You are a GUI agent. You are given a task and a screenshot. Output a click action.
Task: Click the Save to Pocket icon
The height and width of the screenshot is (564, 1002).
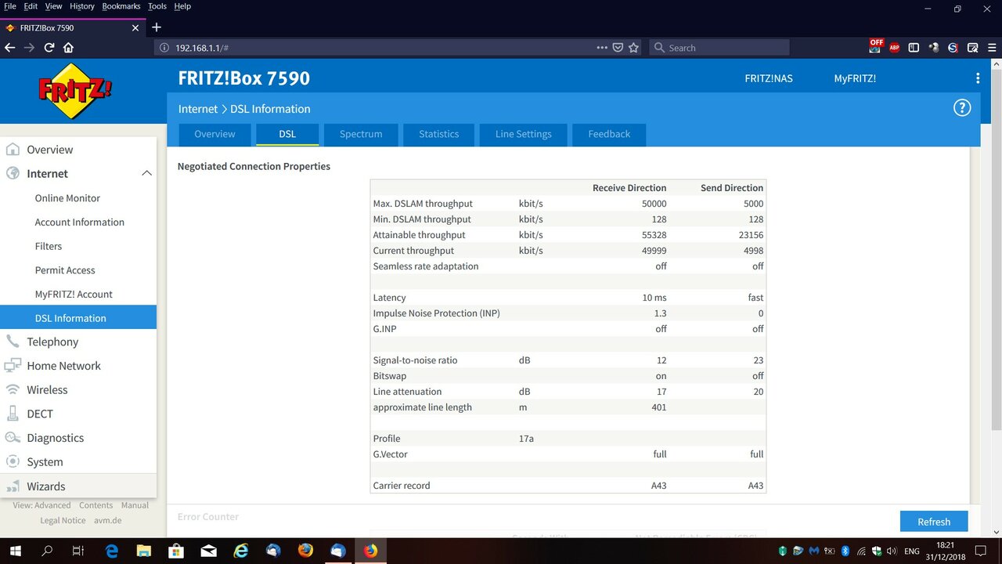click(x=618, y=48)
